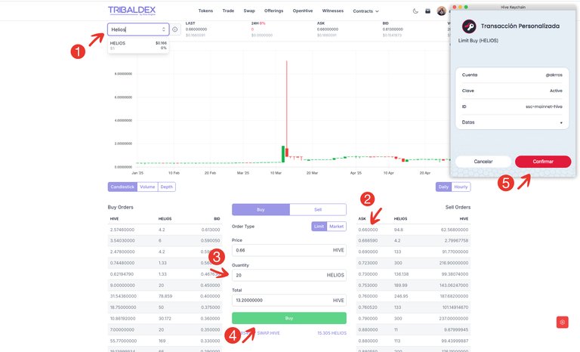Image resolution: width=580 pixels, height=352 pixels.
Task: Click Confirmar in the Hive Keychain popup
Action: point(543,162)
